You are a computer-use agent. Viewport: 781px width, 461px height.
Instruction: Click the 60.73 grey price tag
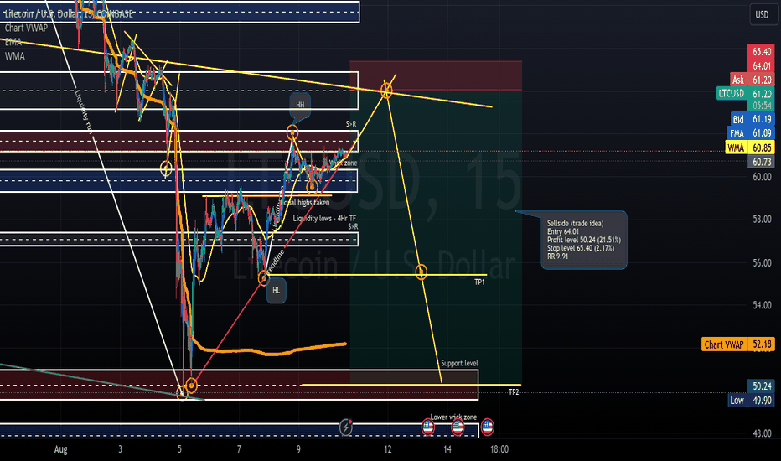pyautogui.click(x=761, y=162)
